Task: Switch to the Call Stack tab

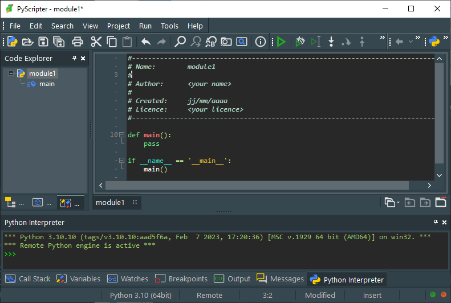Action: tap(28, 279)
